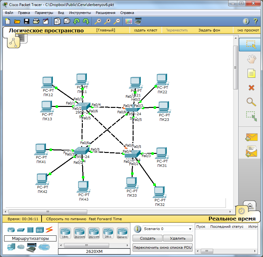263x257 pixels.
Task: Select the Hubs device category icon
Action: [x=30, y=230]
